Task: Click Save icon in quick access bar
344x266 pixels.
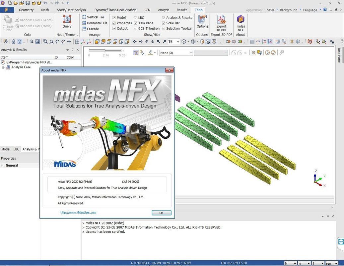Action: click(28, 3)
